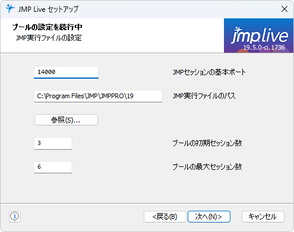Proceed with the 次へ(N)> button
The height and width of the screenshot is (232, 294).
coord(209,217)
